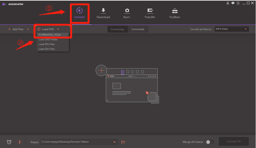Choose Load ISO Files menu item
Screen dimensions: 256x148
[x=53, y=49]
